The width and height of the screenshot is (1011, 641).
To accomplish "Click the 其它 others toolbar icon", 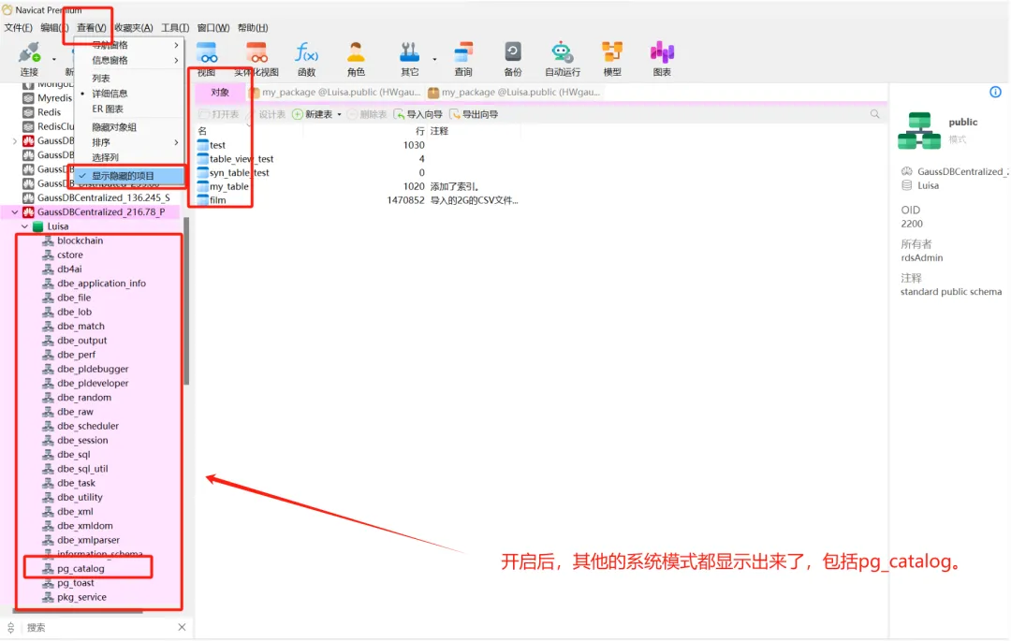I will point(409,52).
